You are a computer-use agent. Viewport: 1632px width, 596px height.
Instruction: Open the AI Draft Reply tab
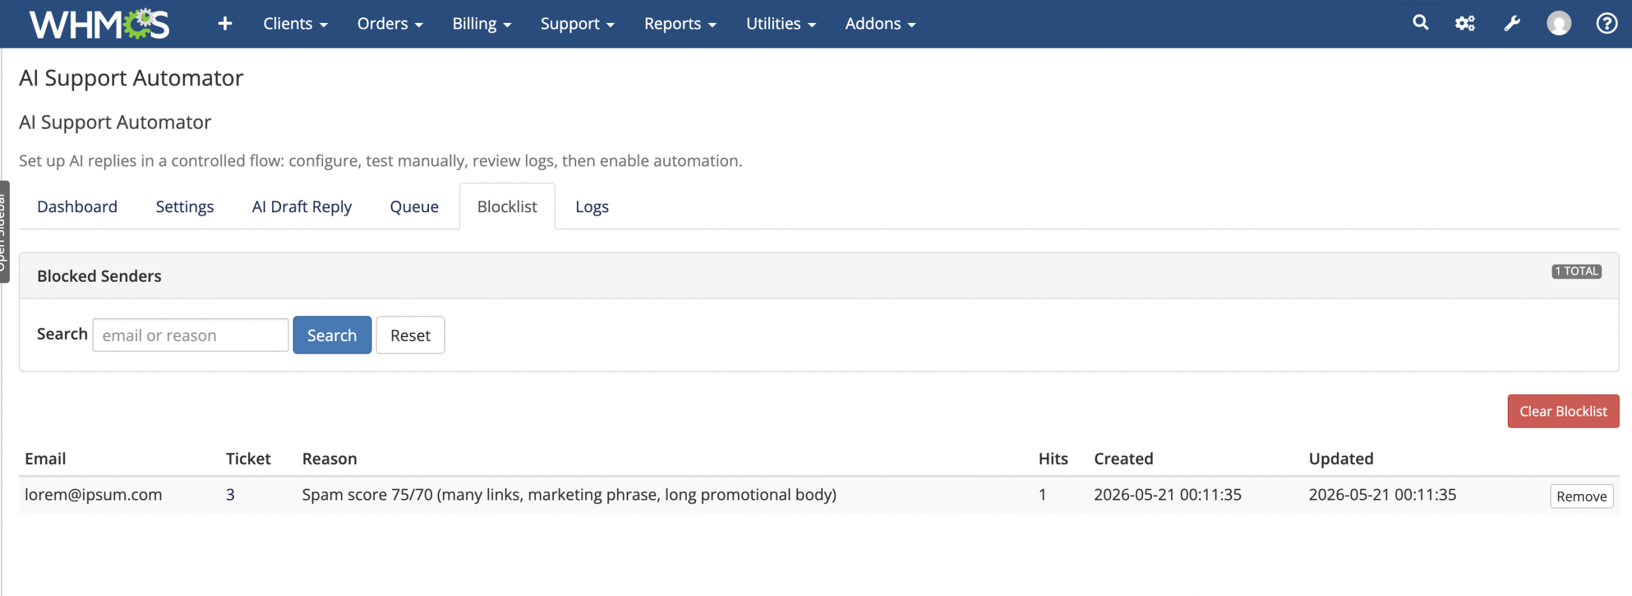(x=302, y=207)
